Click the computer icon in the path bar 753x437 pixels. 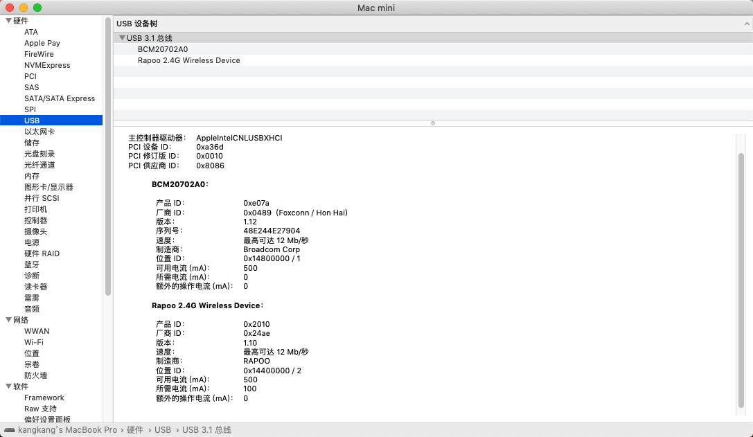(8, 430)
